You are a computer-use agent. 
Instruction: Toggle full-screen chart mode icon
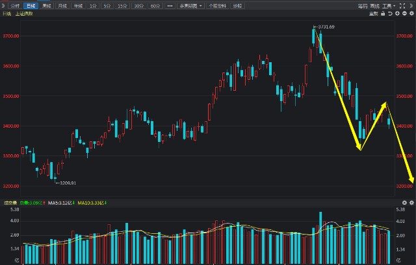pyautogui.click(x=402, y=6)
